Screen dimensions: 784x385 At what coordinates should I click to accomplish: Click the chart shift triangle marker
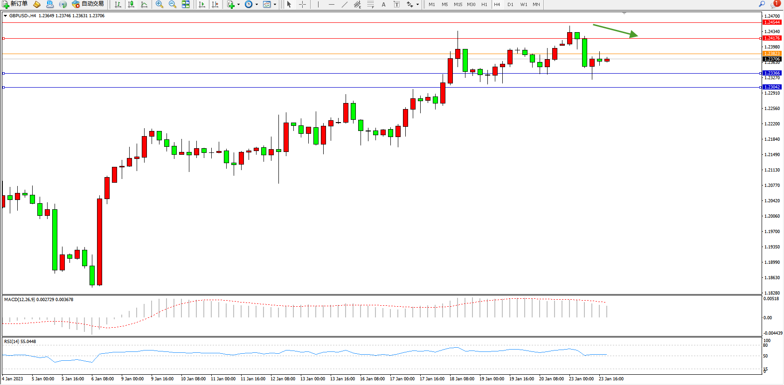pos(624,13)
